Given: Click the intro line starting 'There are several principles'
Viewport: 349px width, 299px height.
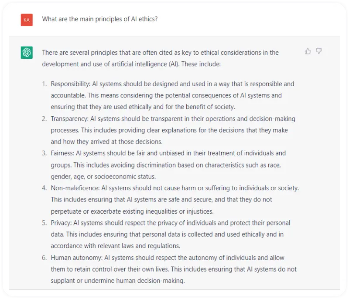Looking at the screenshot, I should 160,53.
